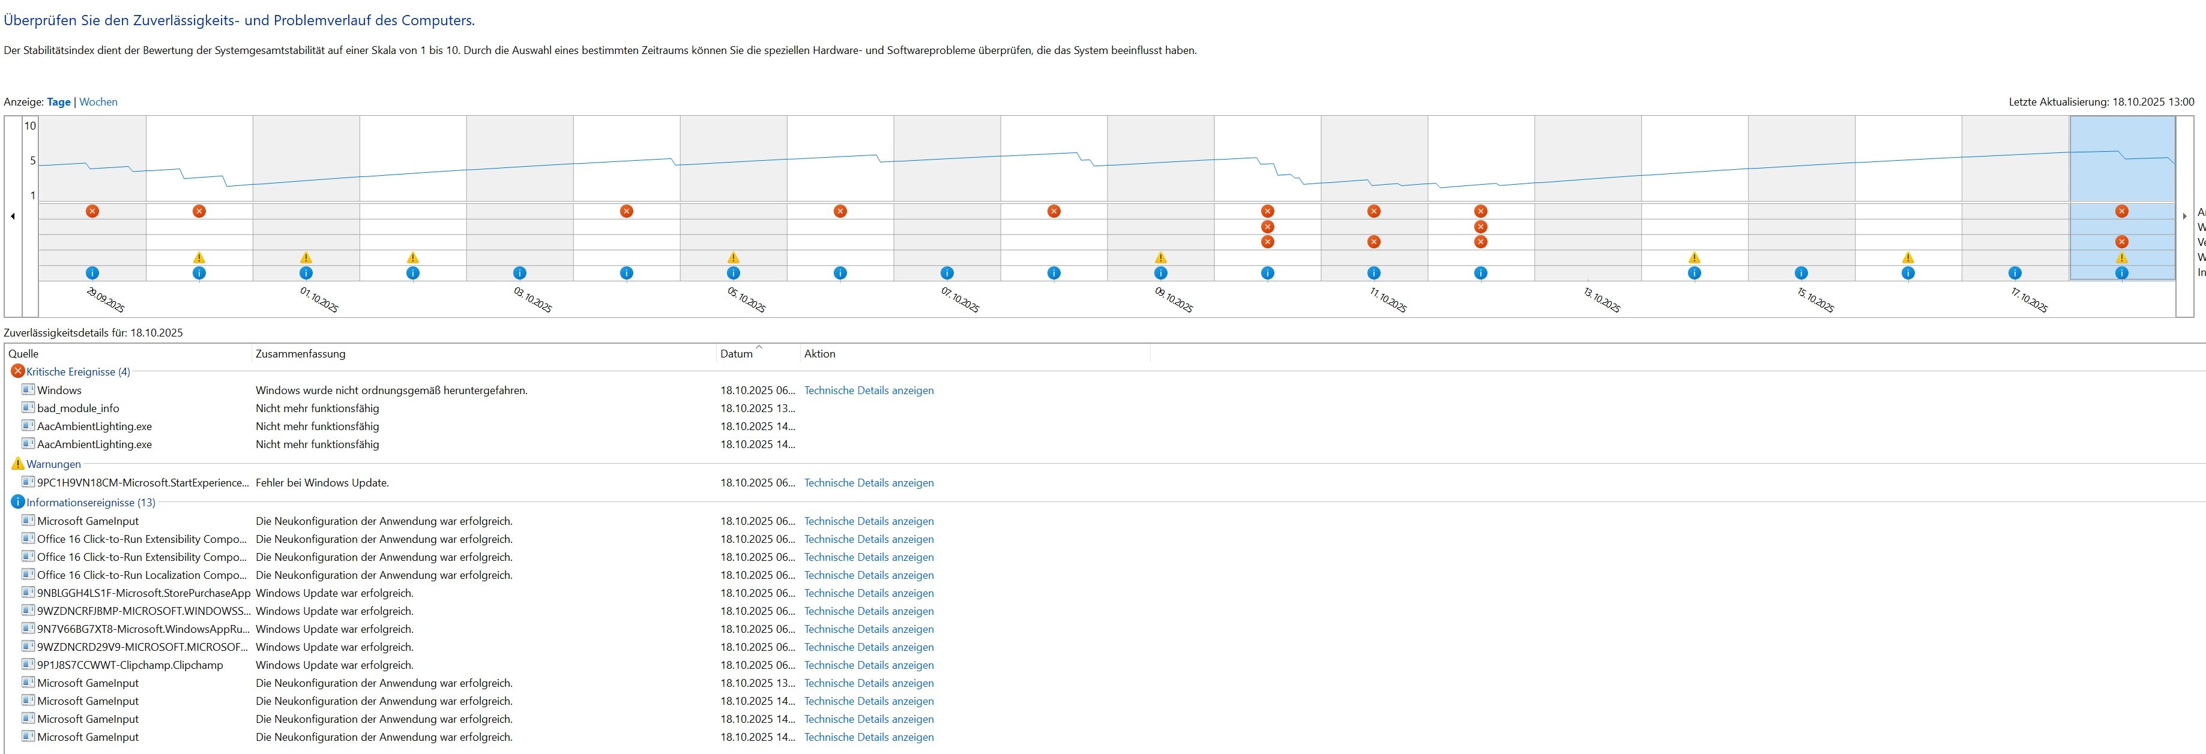
Task: Click information icon for 03.10.2025 column
Action: 519,273
